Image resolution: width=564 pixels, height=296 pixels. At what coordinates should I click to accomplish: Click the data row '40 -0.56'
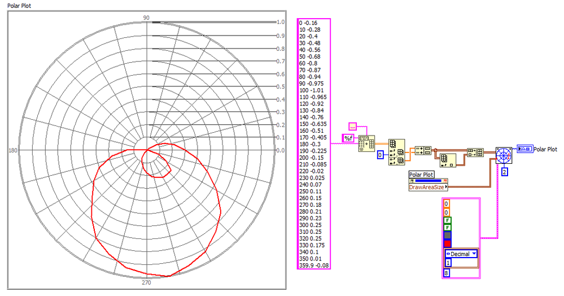(310, 50)
